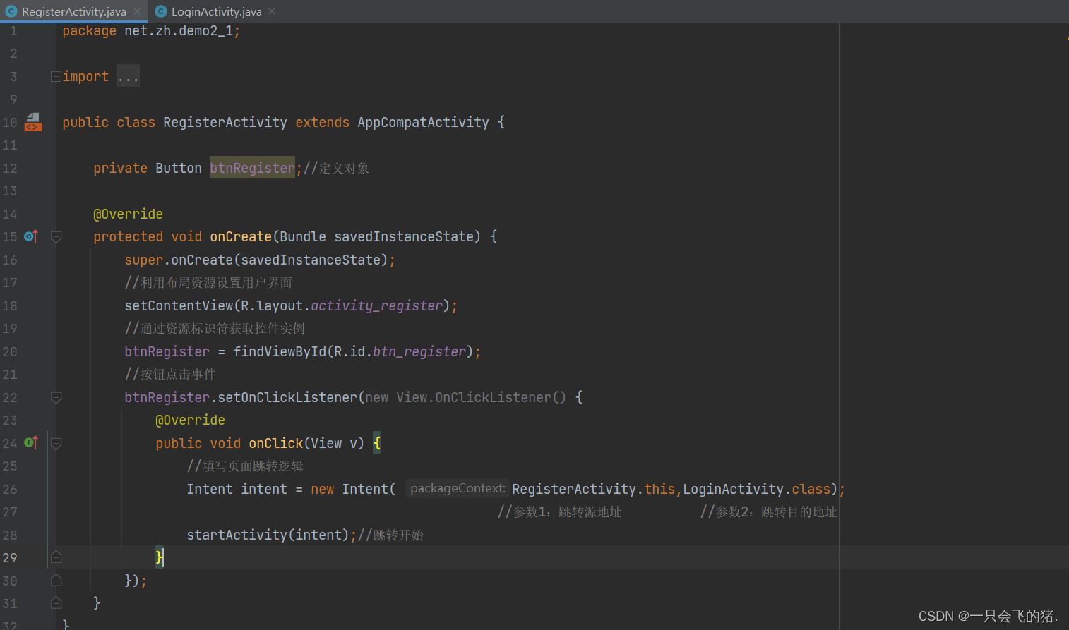Click the highlighted opening brace after onClick(View v)
The width and height of the screenshot is (1069, 630).
point(377,443)
